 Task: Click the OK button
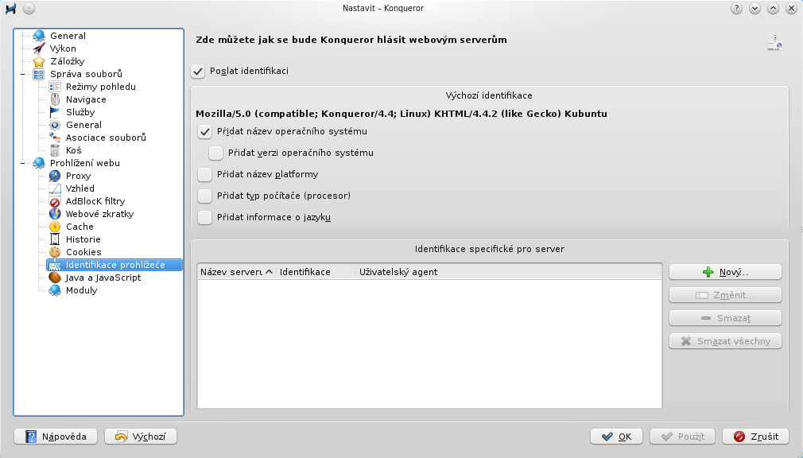tap(617, 437)
